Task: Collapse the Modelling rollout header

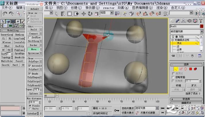Action: tap(13, 30)
